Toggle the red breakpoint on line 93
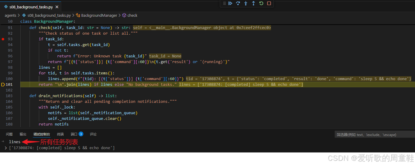Image resolution: width=415 pixels, height=165 pixels. coord(3,39)
